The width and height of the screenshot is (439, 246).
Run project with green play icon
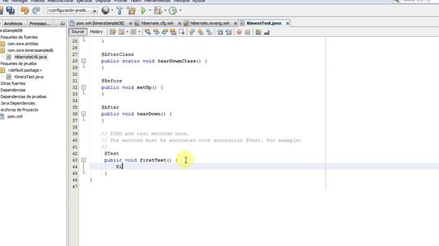coord(143,11)
